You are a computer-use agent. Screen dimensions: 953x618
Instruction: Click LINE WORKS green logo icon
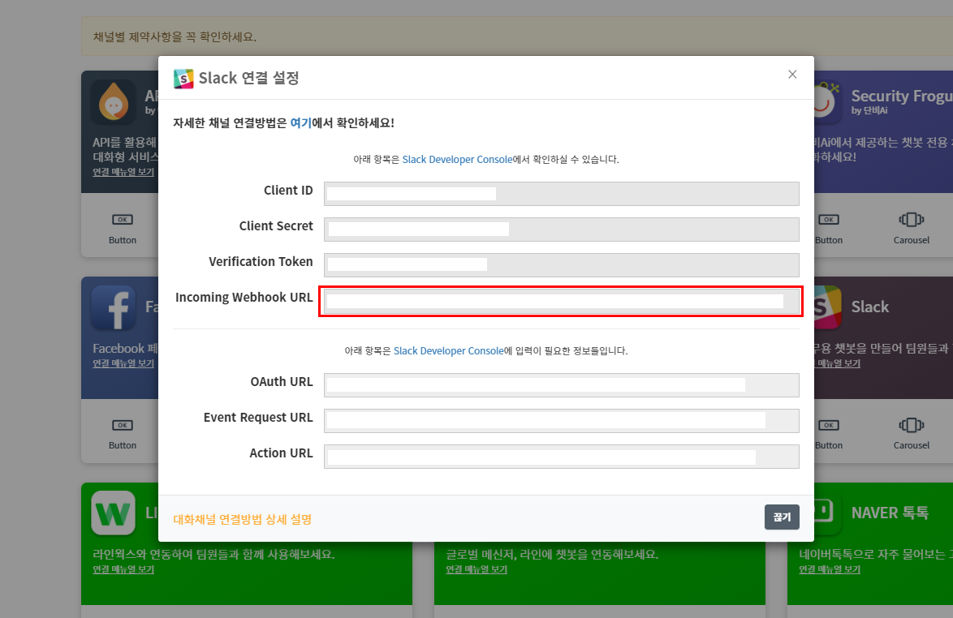[x=114, y=513]
